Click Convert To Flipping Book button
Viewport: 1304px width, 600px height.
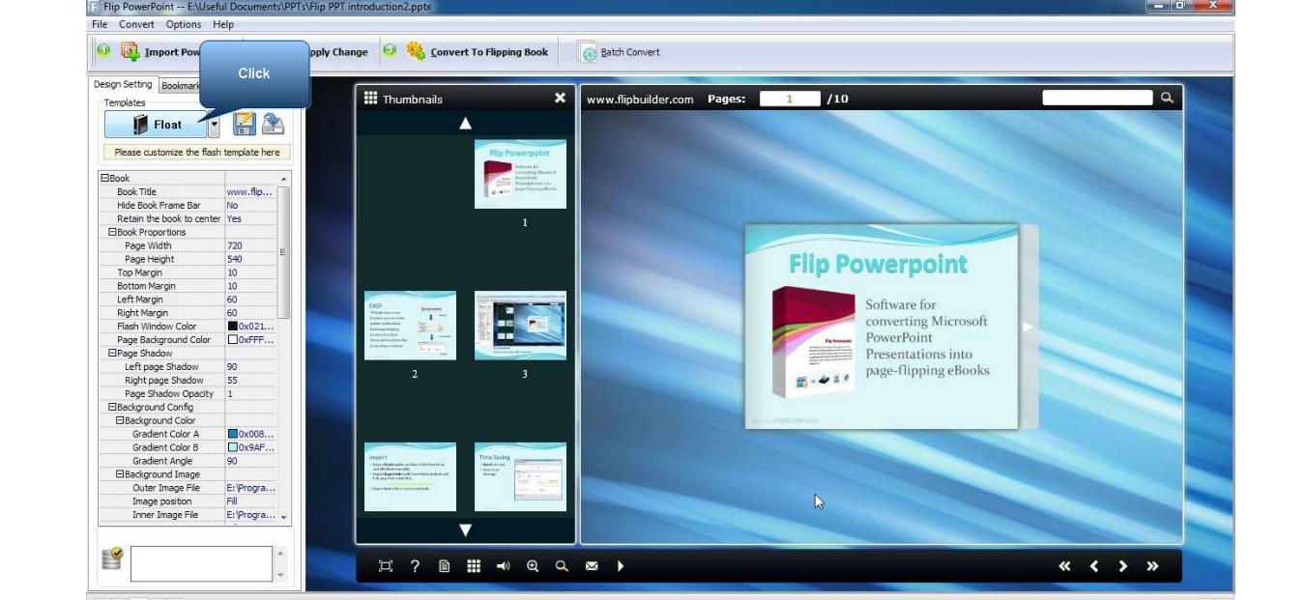478,52
